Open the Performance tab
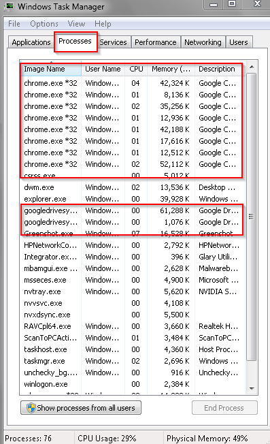This screenshot has height=444, width=270. point(156,42)
